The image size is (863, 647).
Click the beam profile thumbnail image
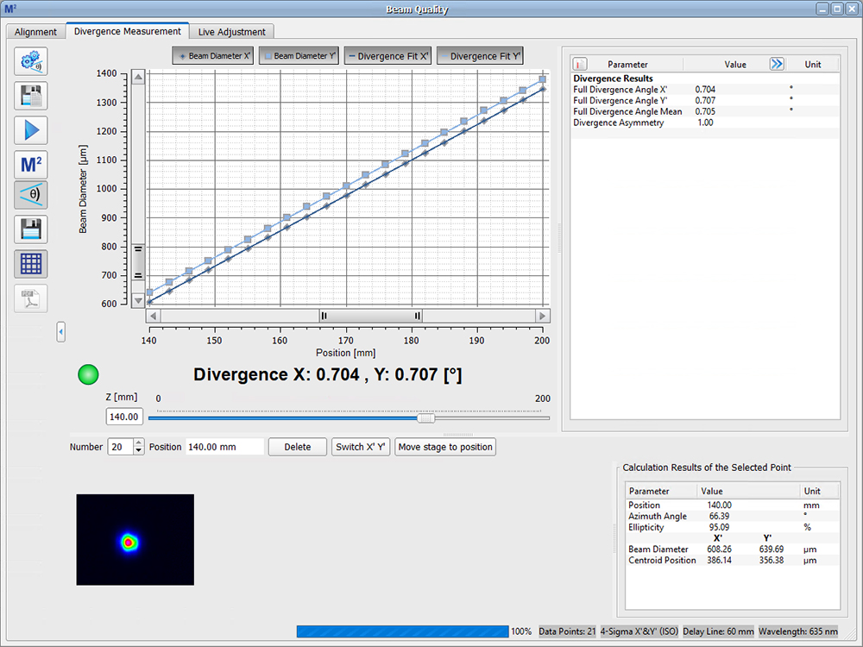point(135,540)
